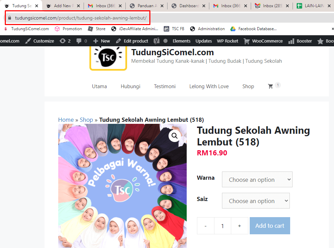
Task: Close the Dashboard browser tab
Action: [203, 6]
